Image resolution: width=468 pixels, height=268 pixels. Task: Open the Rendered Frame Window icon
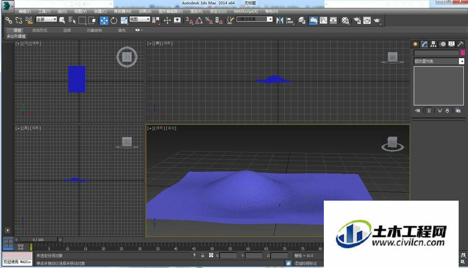[367, 20]
